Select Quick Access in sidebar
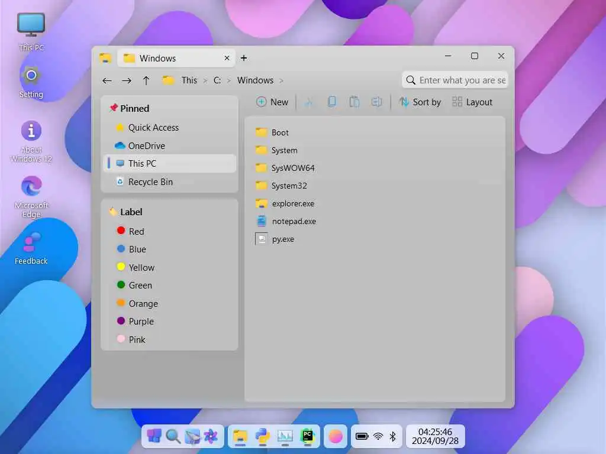Screen dimensions: 606x454 point(170,128)
